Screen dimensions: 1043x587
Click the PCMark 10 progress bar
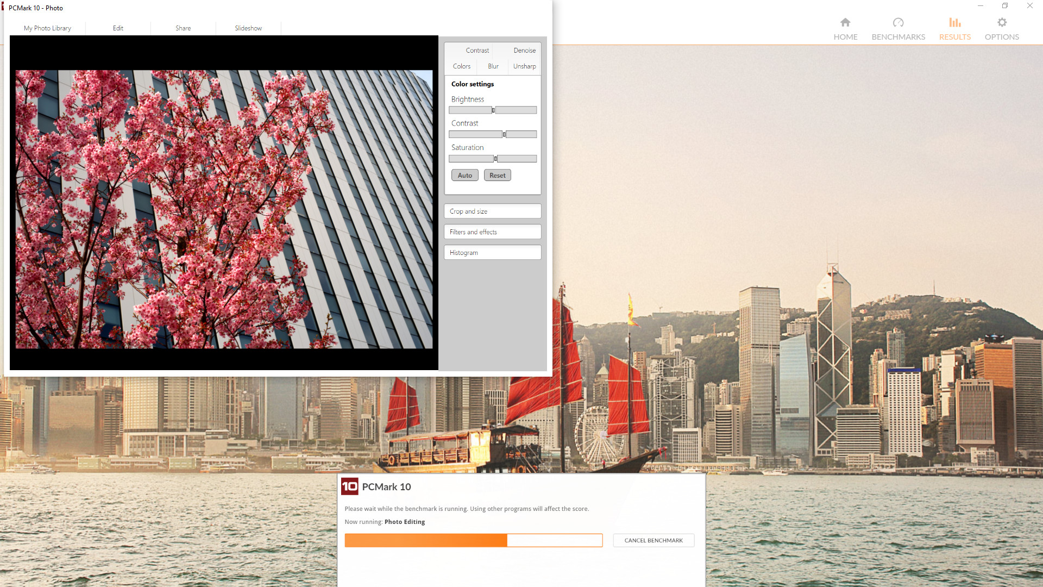[473, 540]
